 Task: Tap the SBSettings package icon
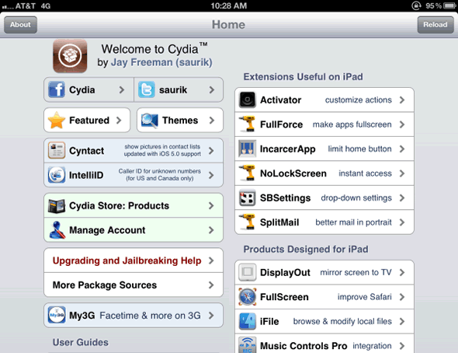click(x=248, y=198)
